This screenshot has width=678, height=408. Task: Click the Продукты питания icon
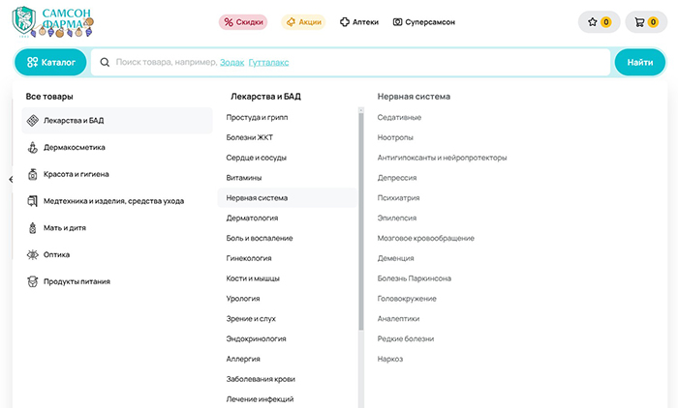click(x=33, y=281)
